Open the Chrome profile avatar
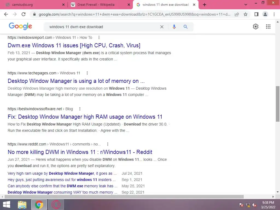Screen dimensions: 280x210 click(x=265, y=14)
